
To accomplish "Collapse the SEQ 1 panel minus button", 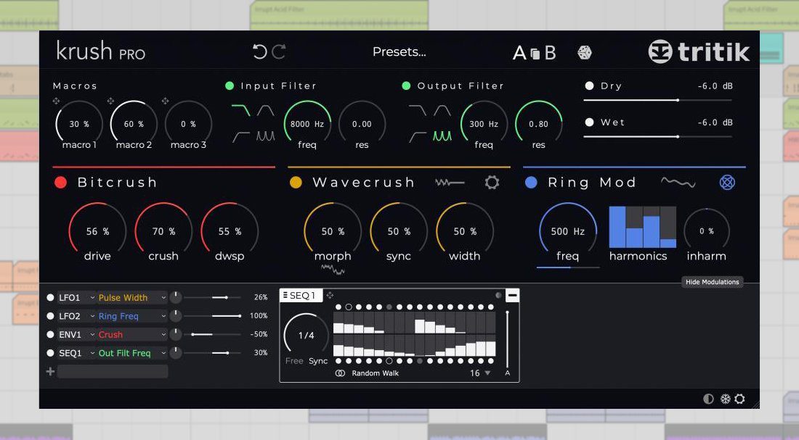I will tap(513, 295).
